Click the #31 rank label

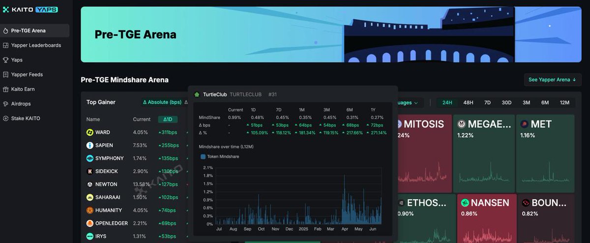pyautogui.click(x=272, y=94)
